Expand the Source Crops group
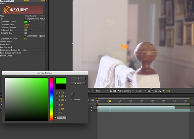 6,56
